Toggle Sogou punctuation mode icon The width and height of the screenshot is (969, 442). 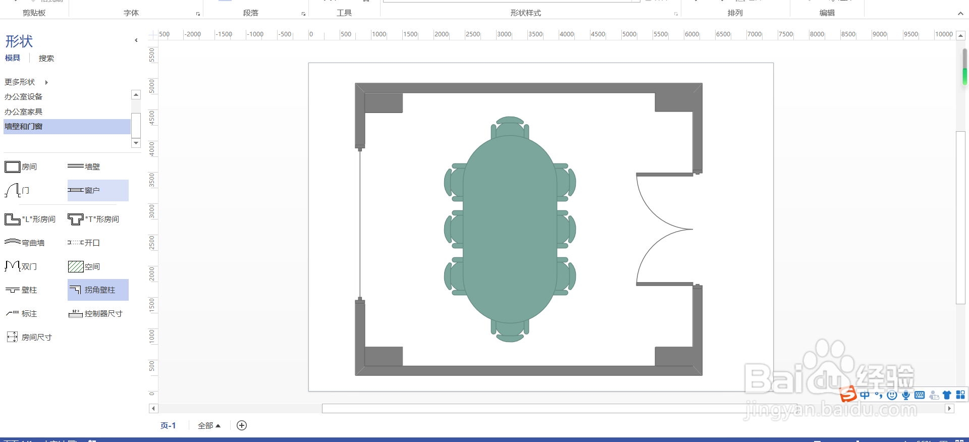[x=879, y=395]
